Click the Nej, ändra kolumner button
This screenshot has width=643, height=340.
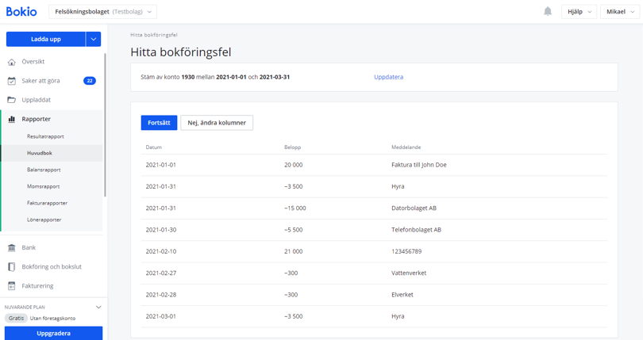(x=217, y=123)
